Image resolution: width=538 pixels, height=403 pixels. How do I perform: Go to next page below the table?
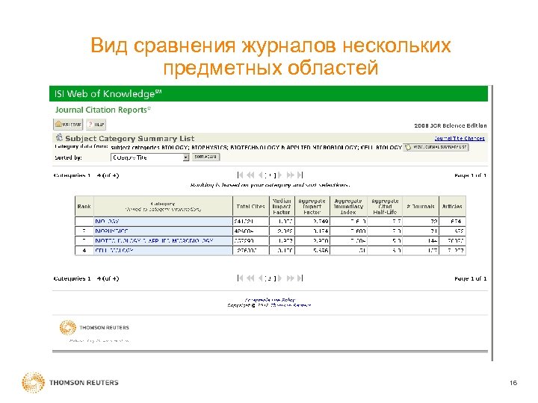[x=280, y=278]
